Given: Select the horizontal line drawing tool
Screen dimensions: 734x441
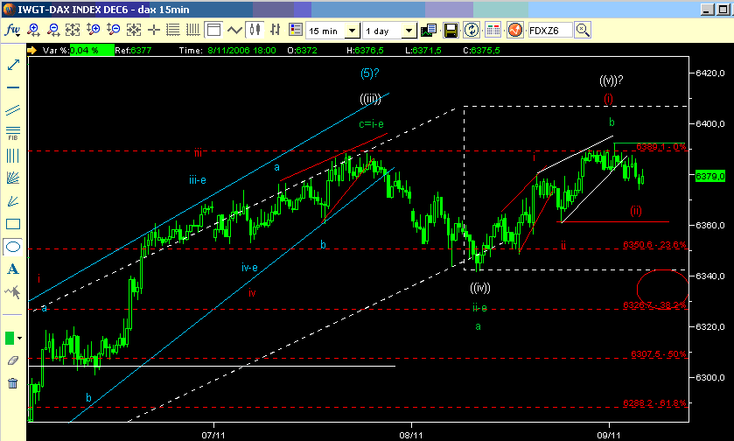Looking at the screenshot, I should (x=13, y=87).
